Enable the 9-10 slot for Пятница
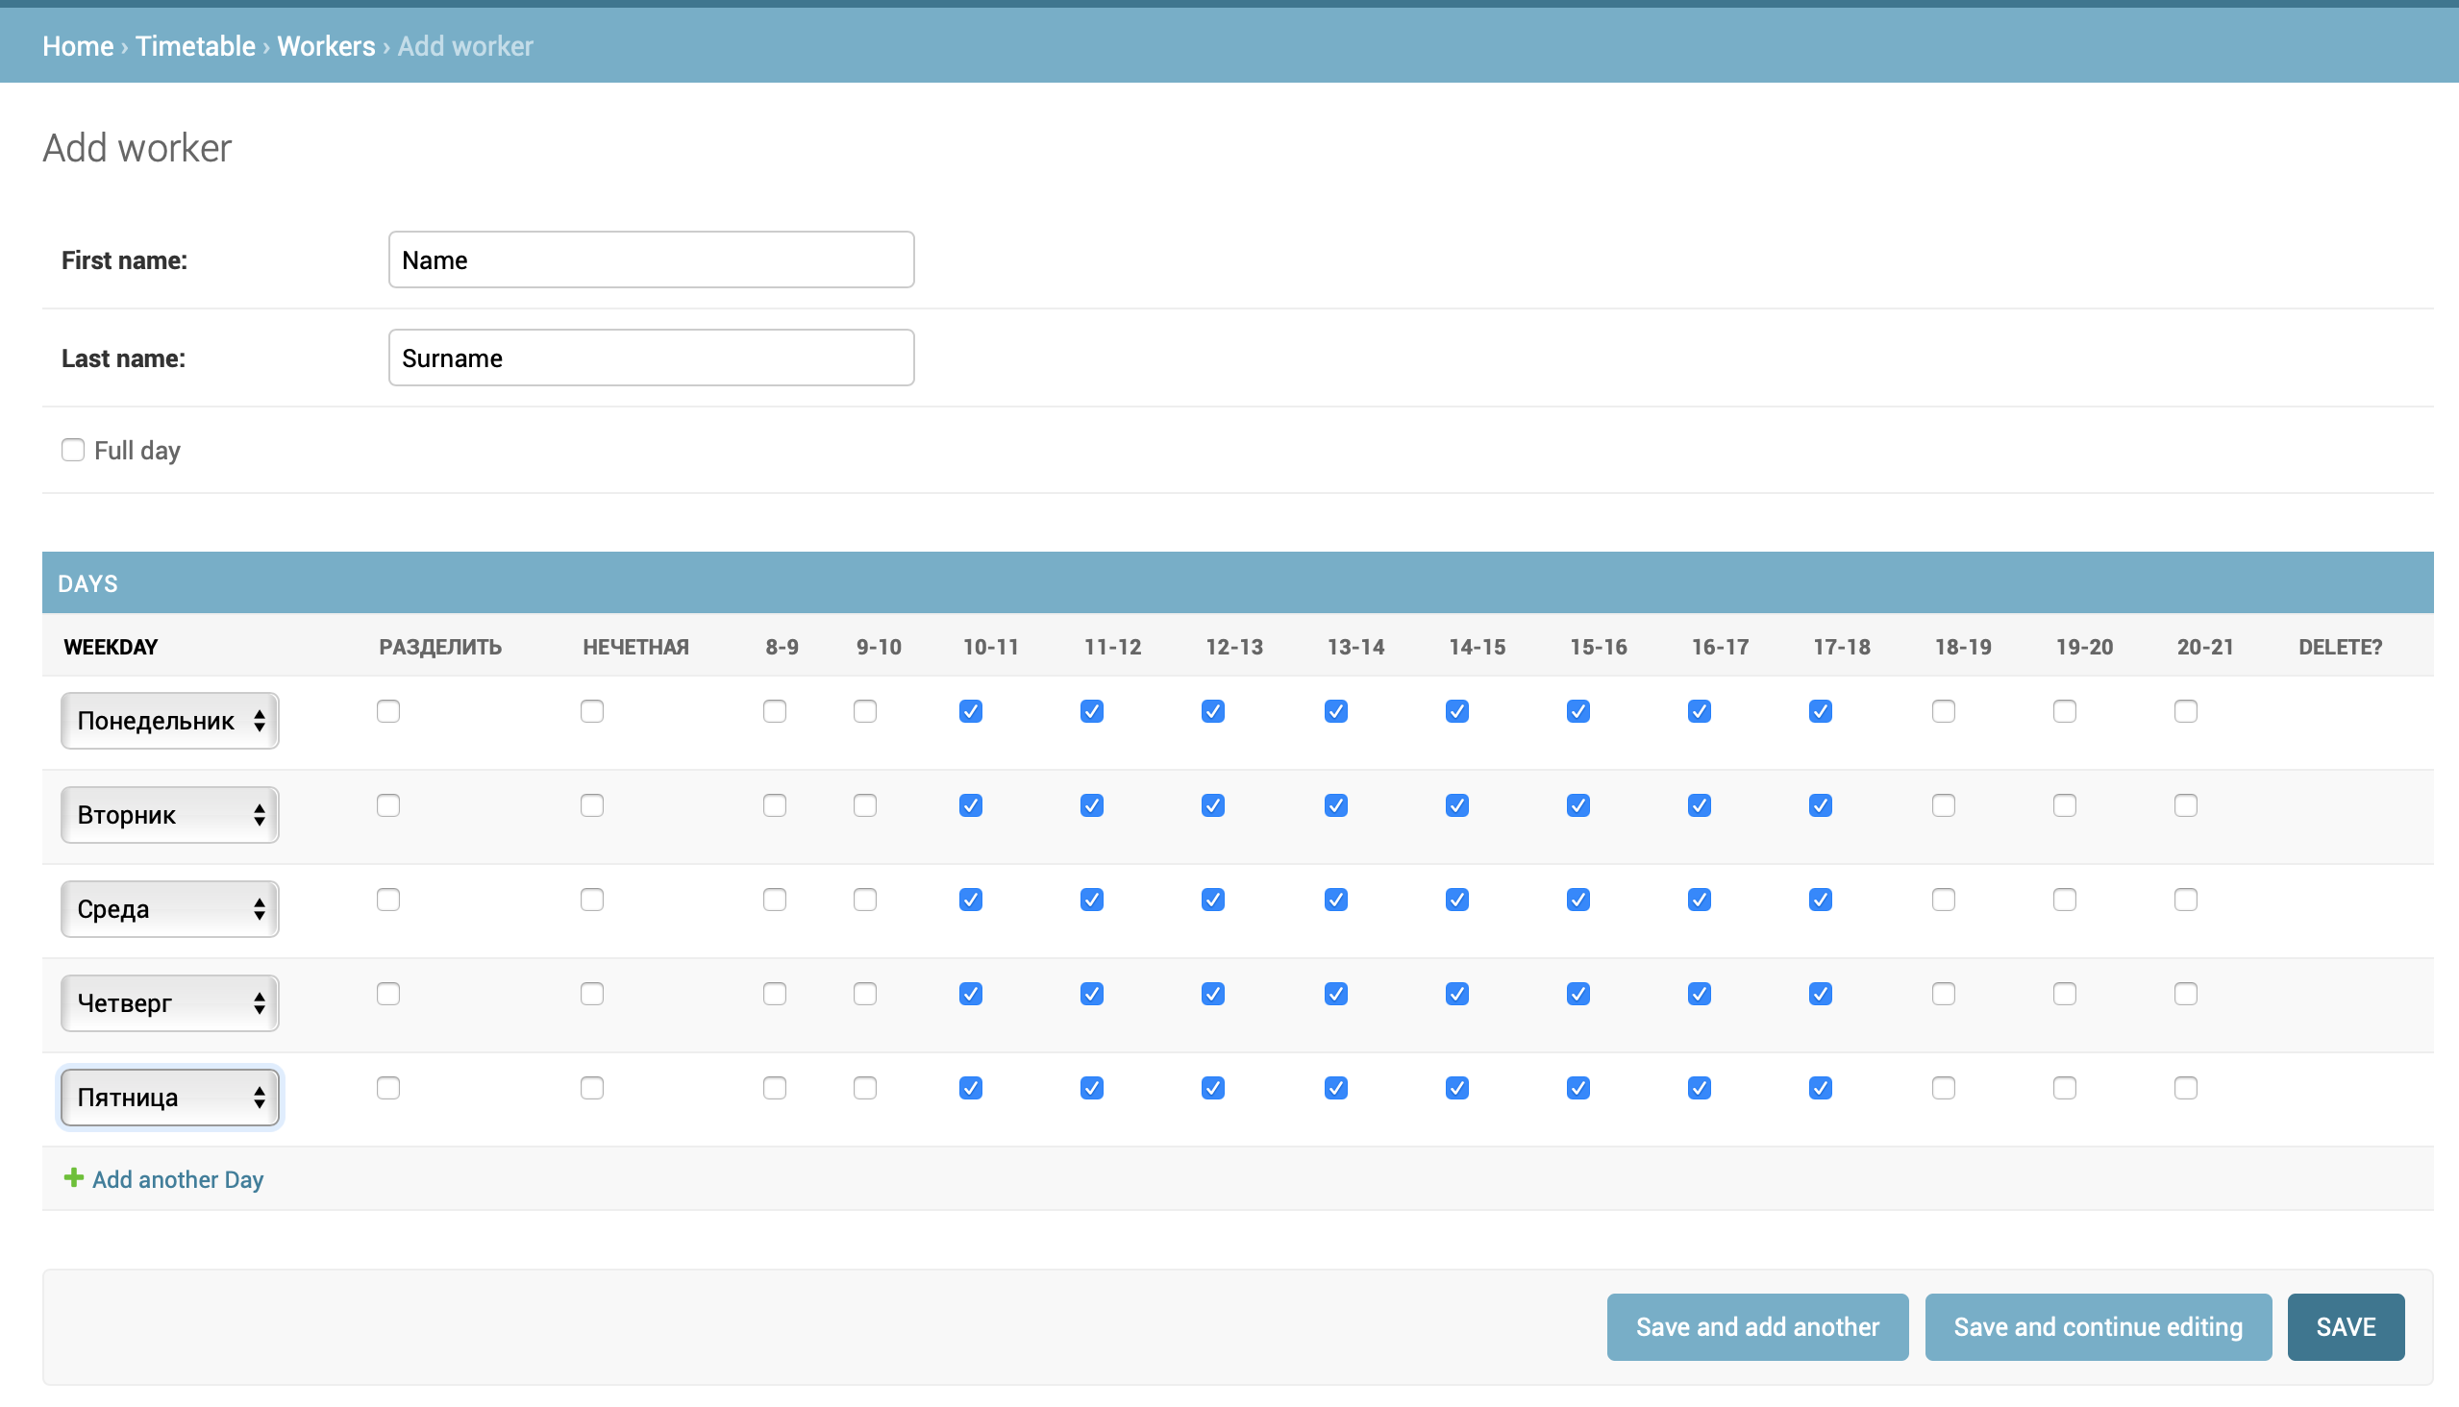 point(865,1088)
